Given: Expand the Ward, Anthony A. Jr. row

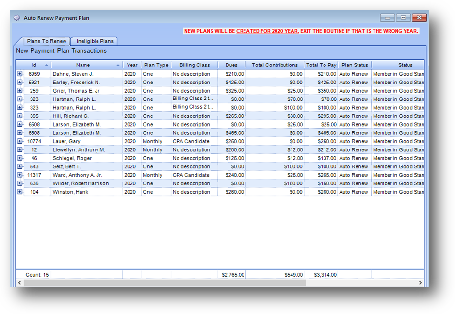Looking at the screenshot, I should tap(20, 175).
